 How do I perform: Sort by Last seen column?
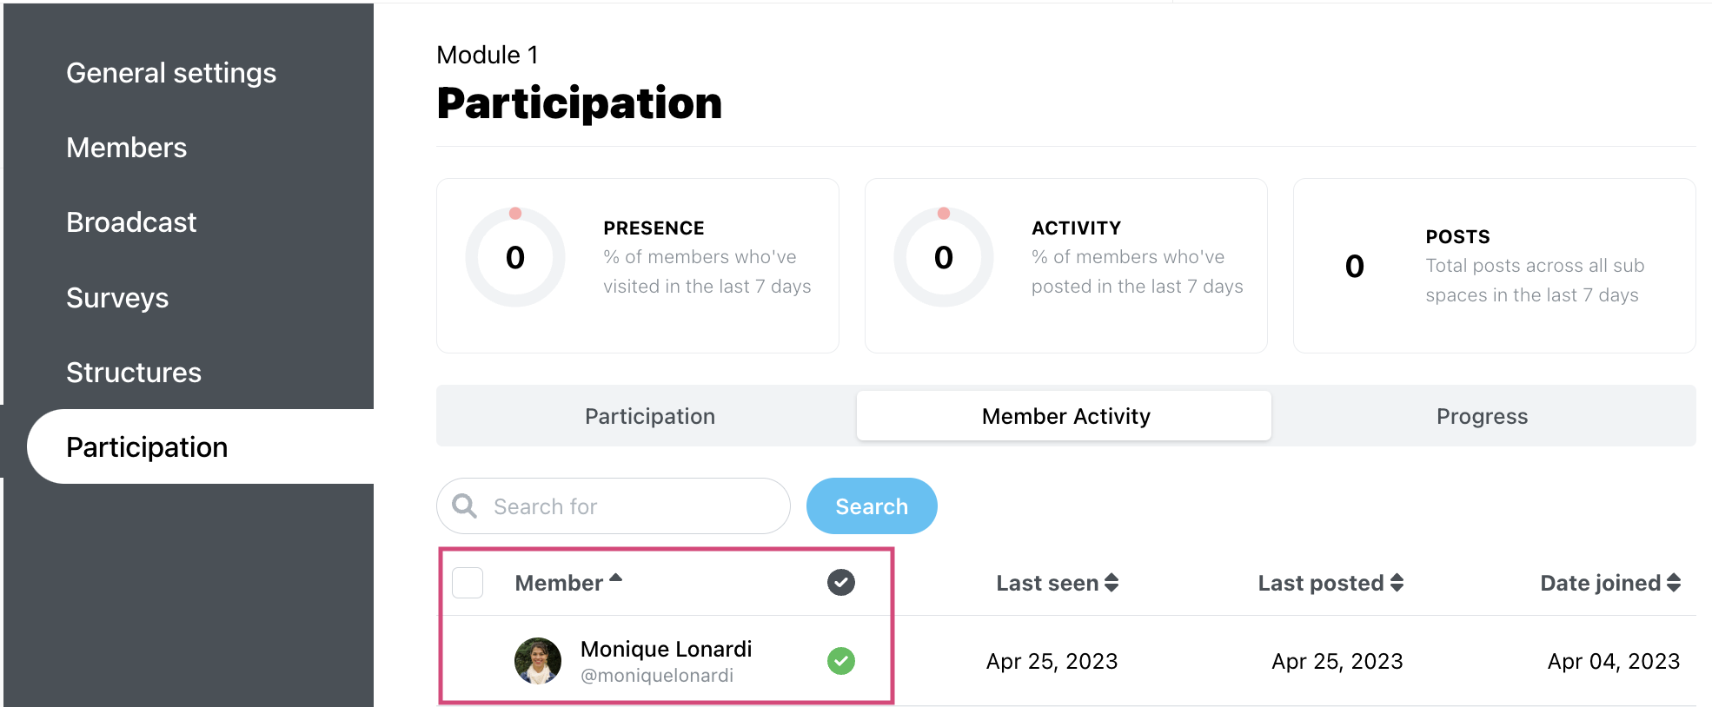tap(1057, 583)
